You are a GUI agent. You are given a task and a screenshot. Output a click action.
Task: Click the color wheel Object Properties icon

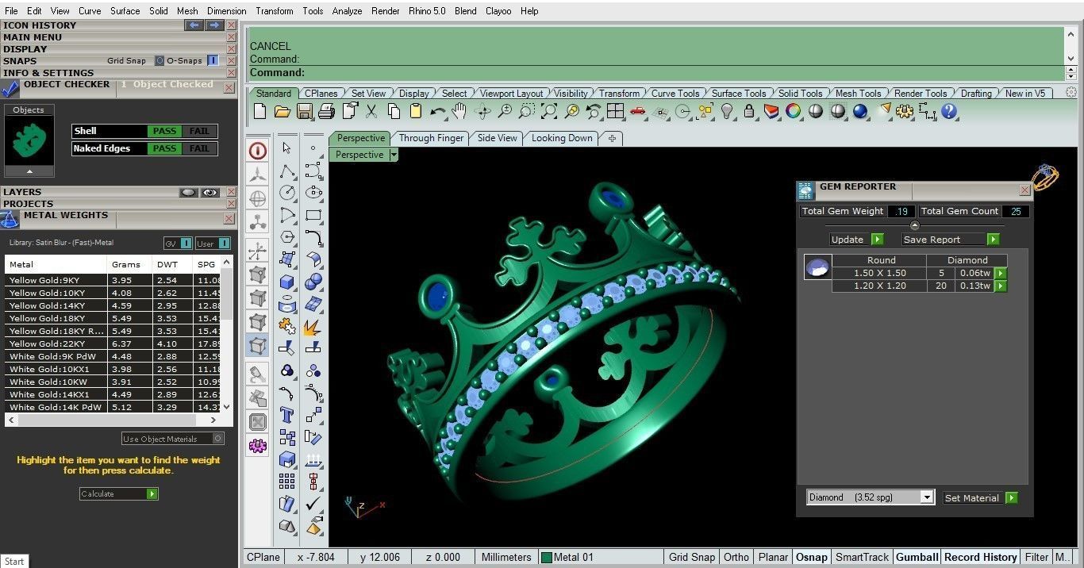794,112
